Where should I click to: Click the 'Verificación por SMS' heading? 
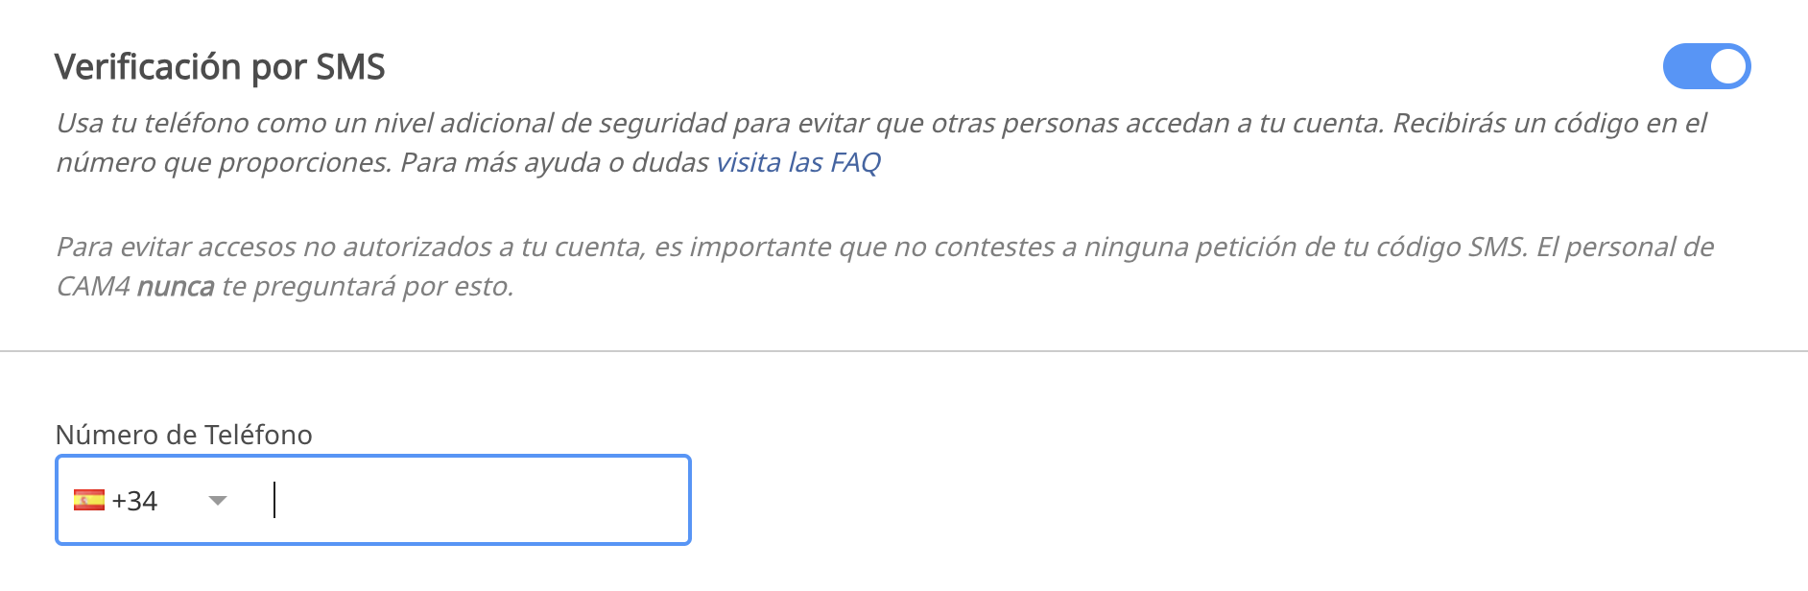[x=220, y=67]
